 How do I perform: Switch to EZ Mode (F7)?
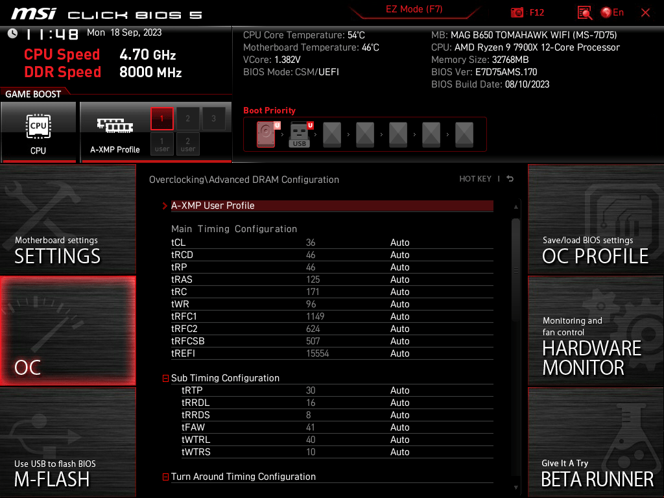point(414,9)
